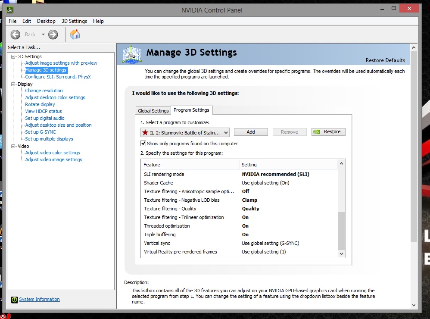Viewport: 430px width, 319px height.
Task: Click the Add button
Action: tap(251, 132)
